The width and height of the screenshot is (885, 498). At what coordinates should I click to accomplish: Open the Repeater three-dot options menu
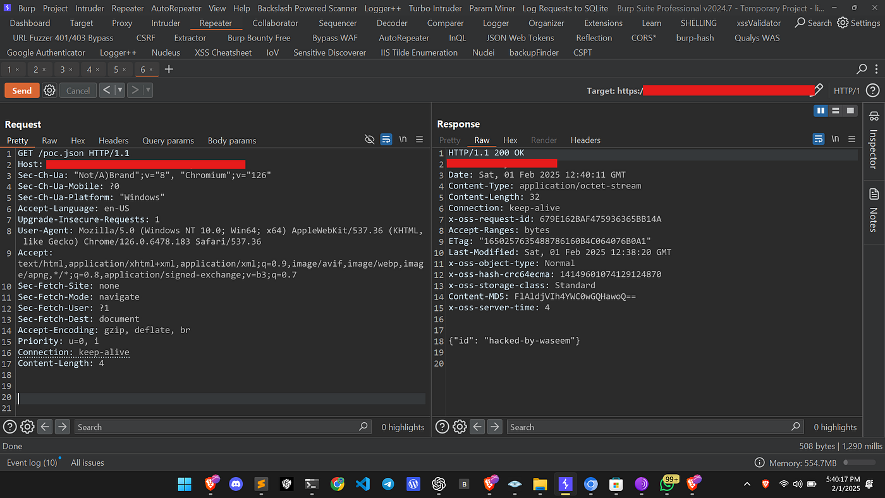(x=876, y=69)
